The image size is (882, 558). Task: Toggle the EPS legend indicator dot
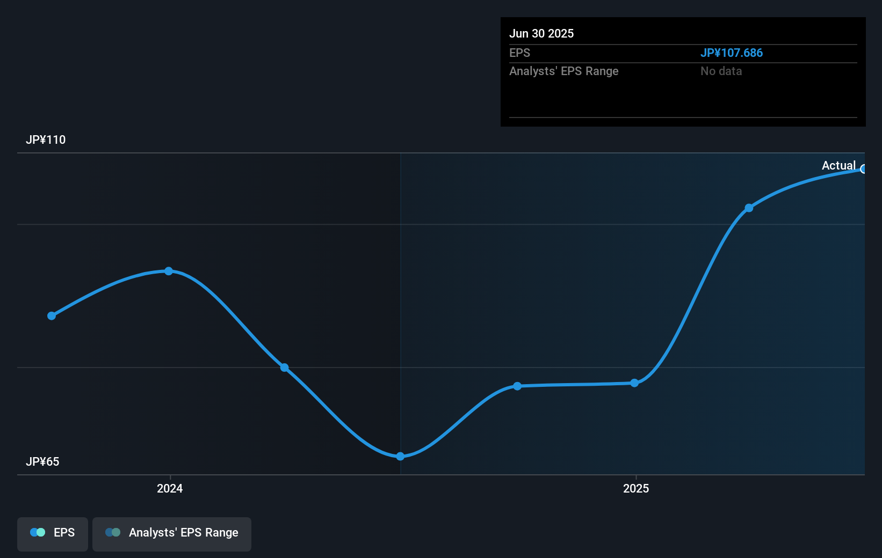click(x=38, y=532)
